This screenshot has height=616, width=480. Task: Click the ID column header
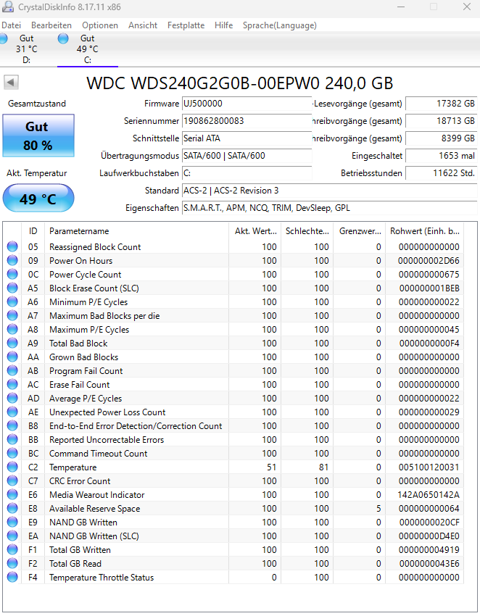pyautogui.click(x=33, y=231)
